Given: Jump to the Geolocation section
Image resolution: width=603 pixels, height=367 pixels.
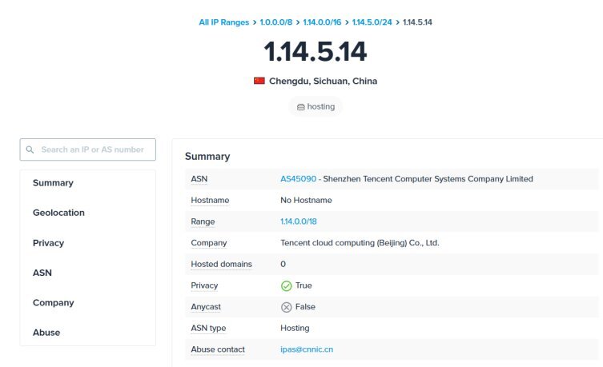Looking at the screenshot, I should click(58, 213).
